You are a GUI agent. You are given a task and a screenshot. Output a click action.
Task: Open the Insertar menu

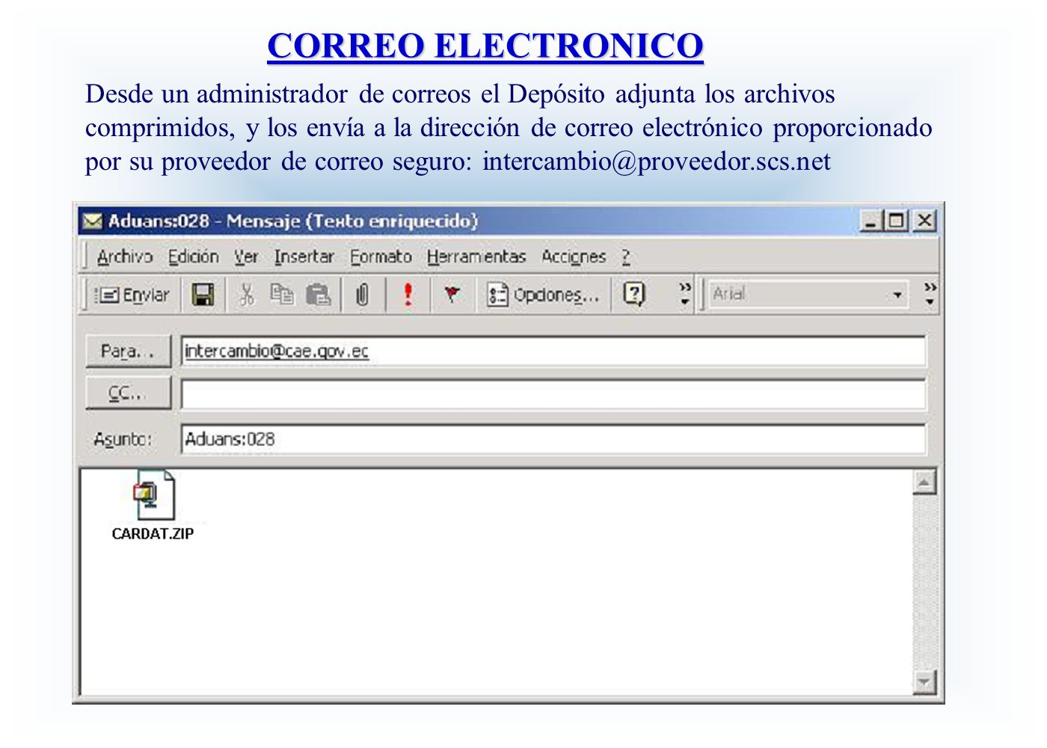point(304,257)
